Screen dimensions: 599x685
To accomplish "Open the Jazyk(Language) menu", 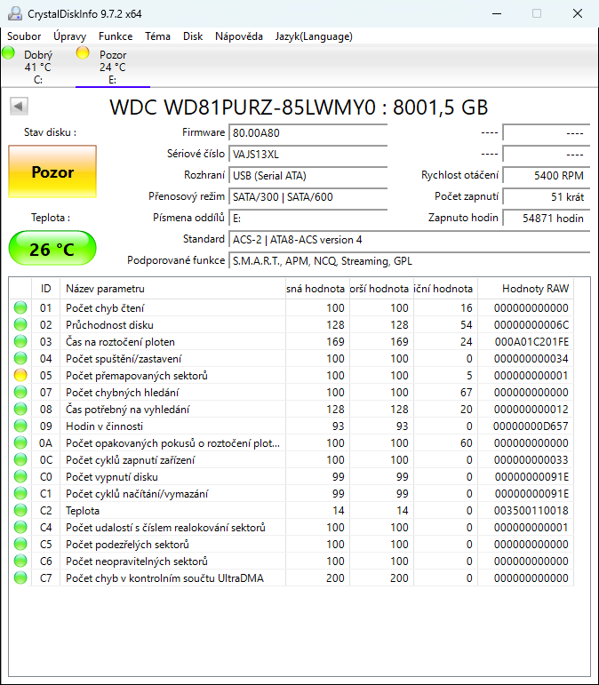I will [x=314, y=36].
